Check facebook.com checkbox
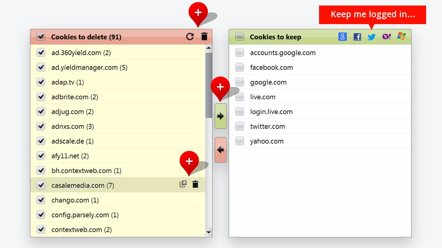The height and width of the screenshot is (248, 442). (x=240, y=67)
